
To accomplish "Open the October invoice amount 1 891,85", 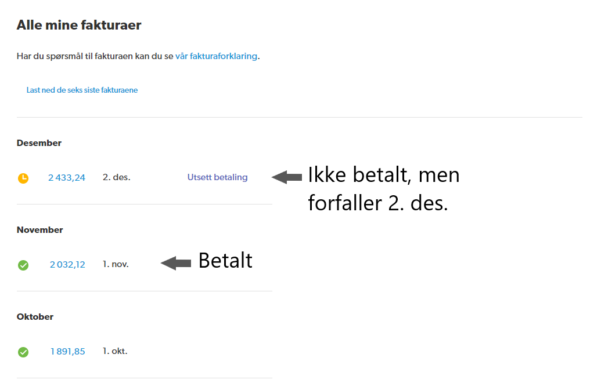I will point(67,352).
